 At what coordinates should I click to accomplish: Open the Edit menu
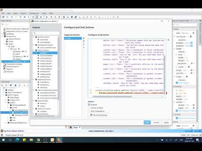[9, 13]
